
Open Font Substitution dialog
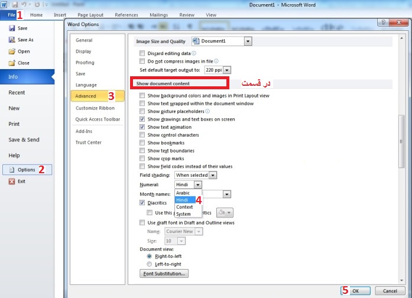tap(164, 274)
